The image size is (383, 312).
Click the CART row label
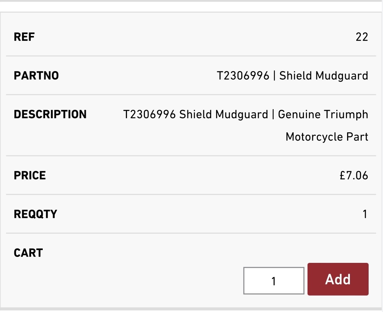point(28,253)
